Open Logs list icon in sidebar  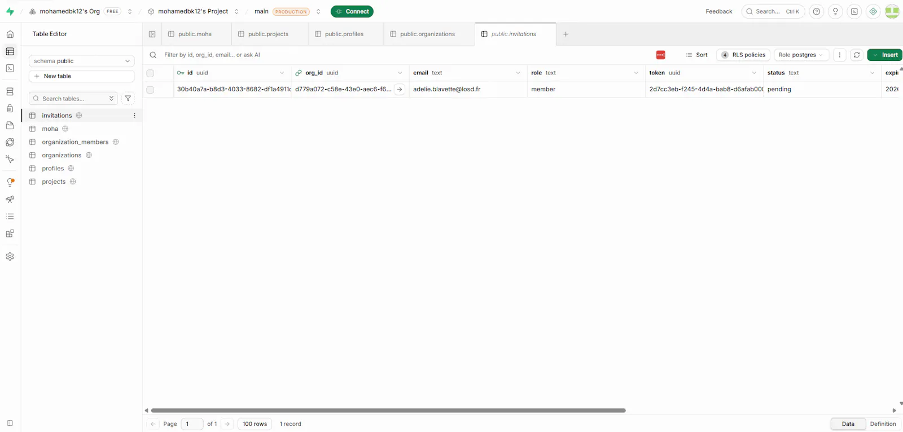10,217
